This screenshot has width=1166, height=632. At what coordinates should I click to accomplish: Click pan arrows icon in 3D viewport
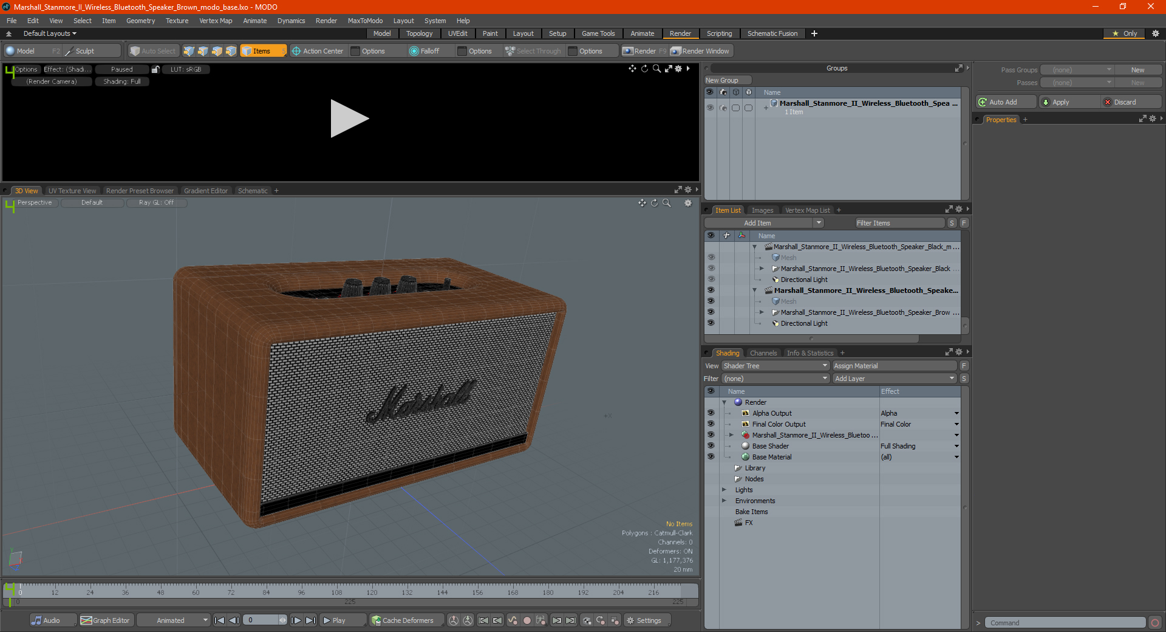point(642,203)
